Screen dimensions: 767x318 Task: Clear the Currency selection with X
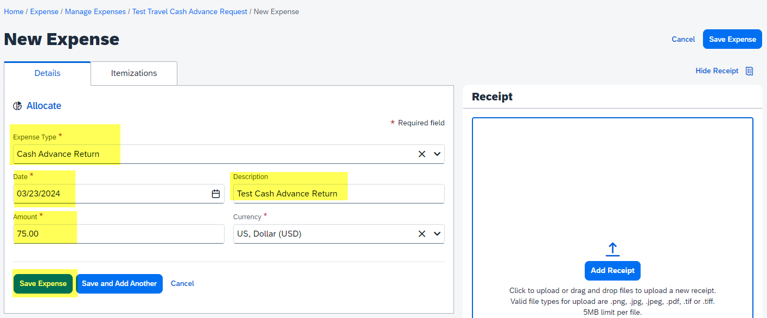[x=422, y=234]
